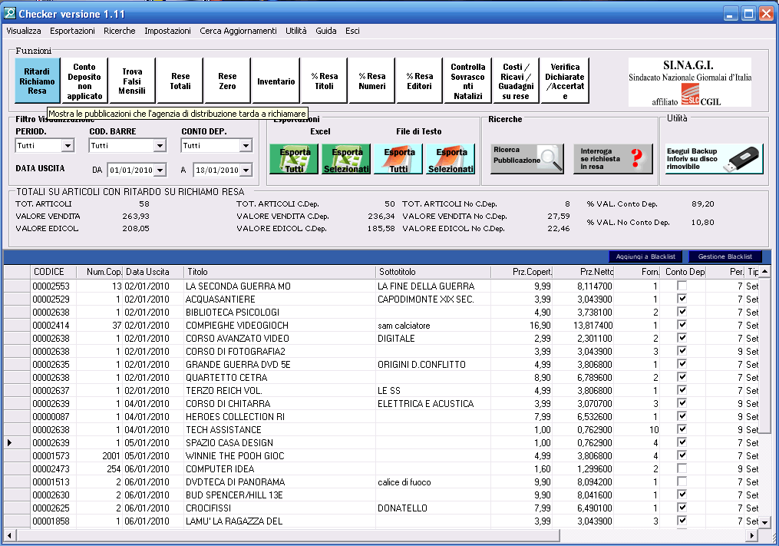Open the Ricerche menu

[120, 31]
